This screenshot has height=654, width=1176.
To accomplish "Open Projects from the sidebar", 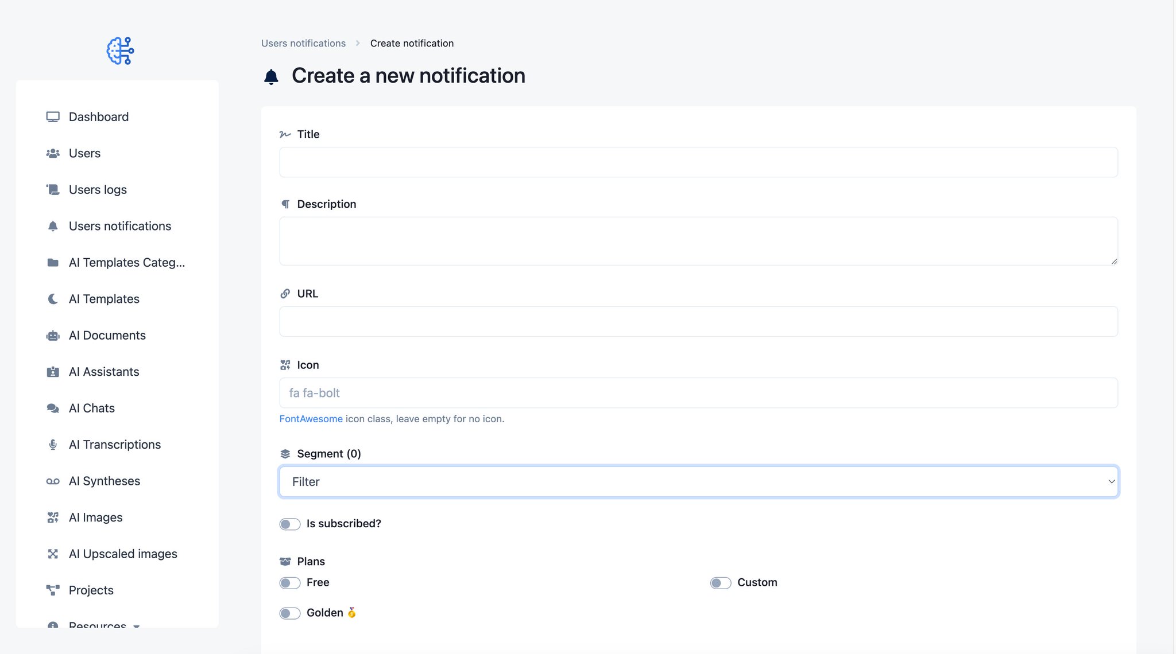I will coord(91,590).
